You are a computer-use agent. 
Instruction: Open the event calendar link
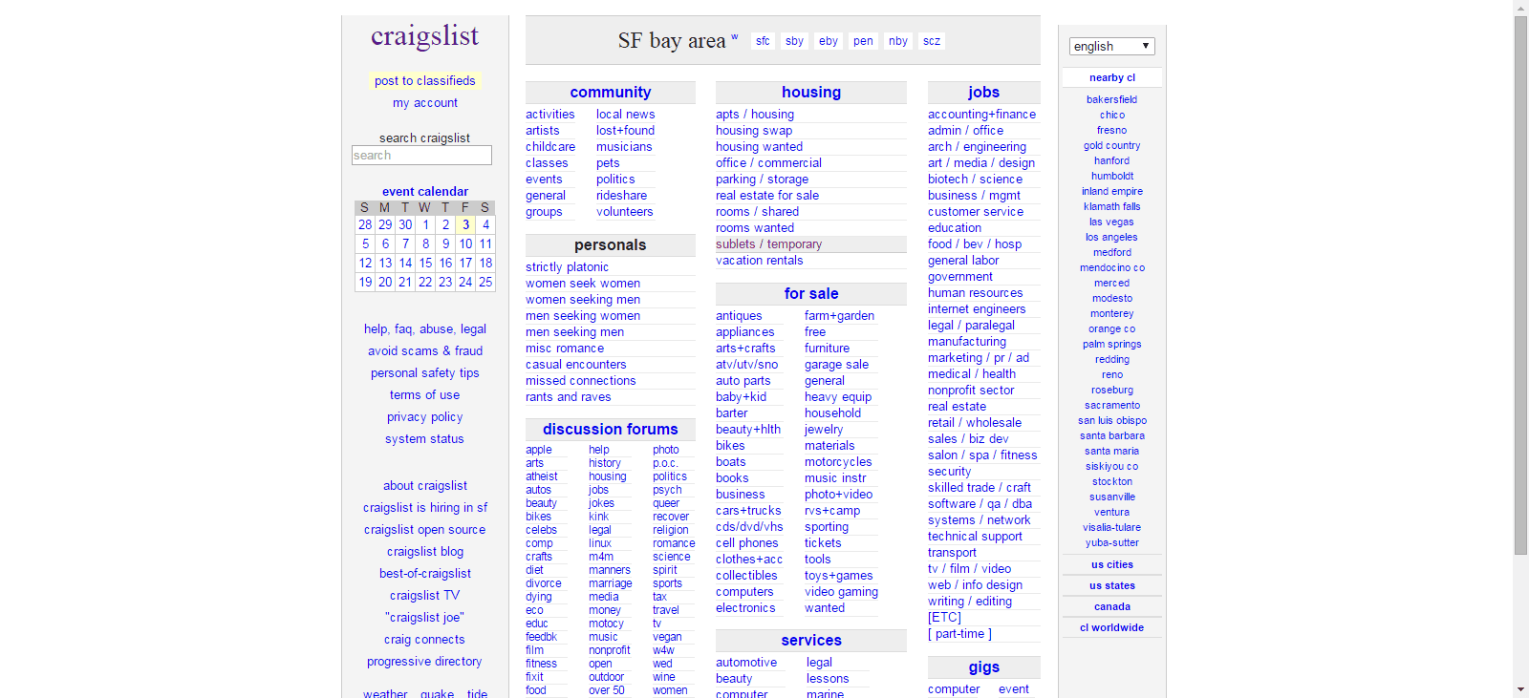[425, 192]
